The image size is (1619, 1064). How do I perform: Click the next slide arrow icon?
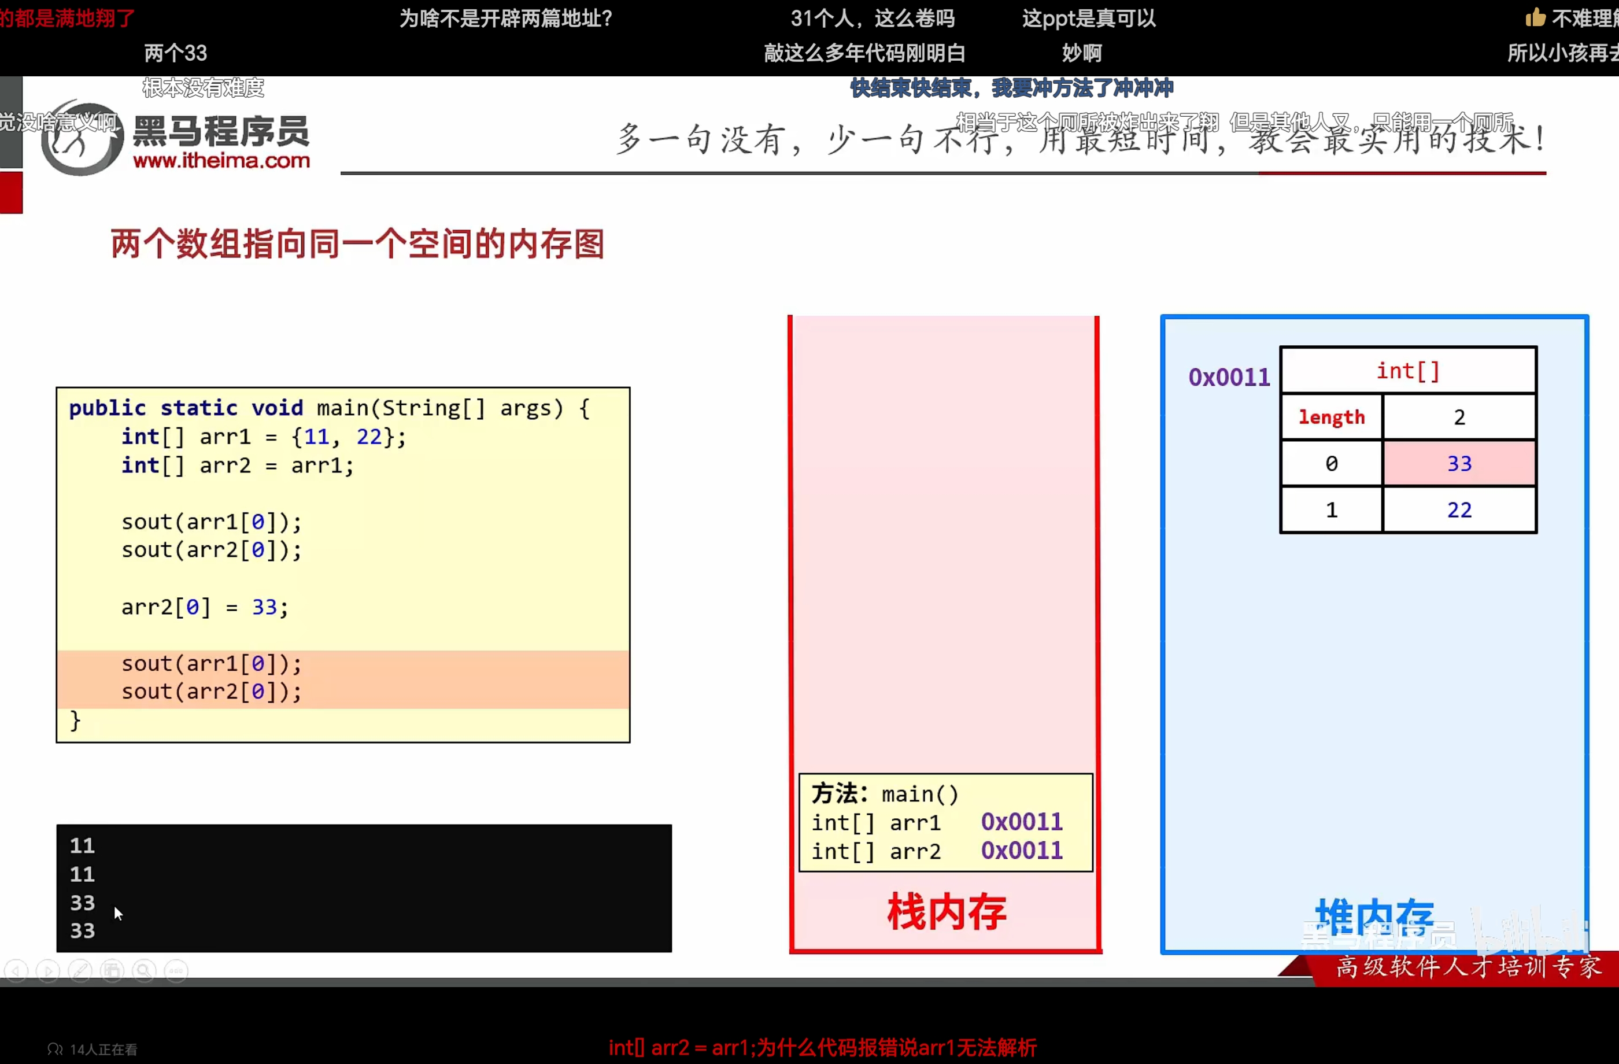[x=49, y=971]
